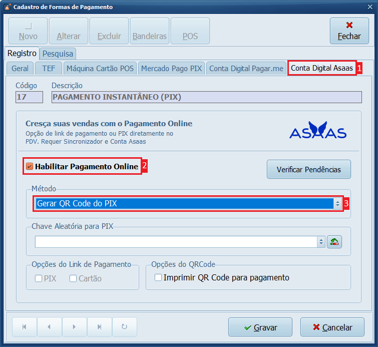Screen dimensions: 378x347
Task: Check the PIX link payment option
Action: pyautogui.click(x=39, y=278)
